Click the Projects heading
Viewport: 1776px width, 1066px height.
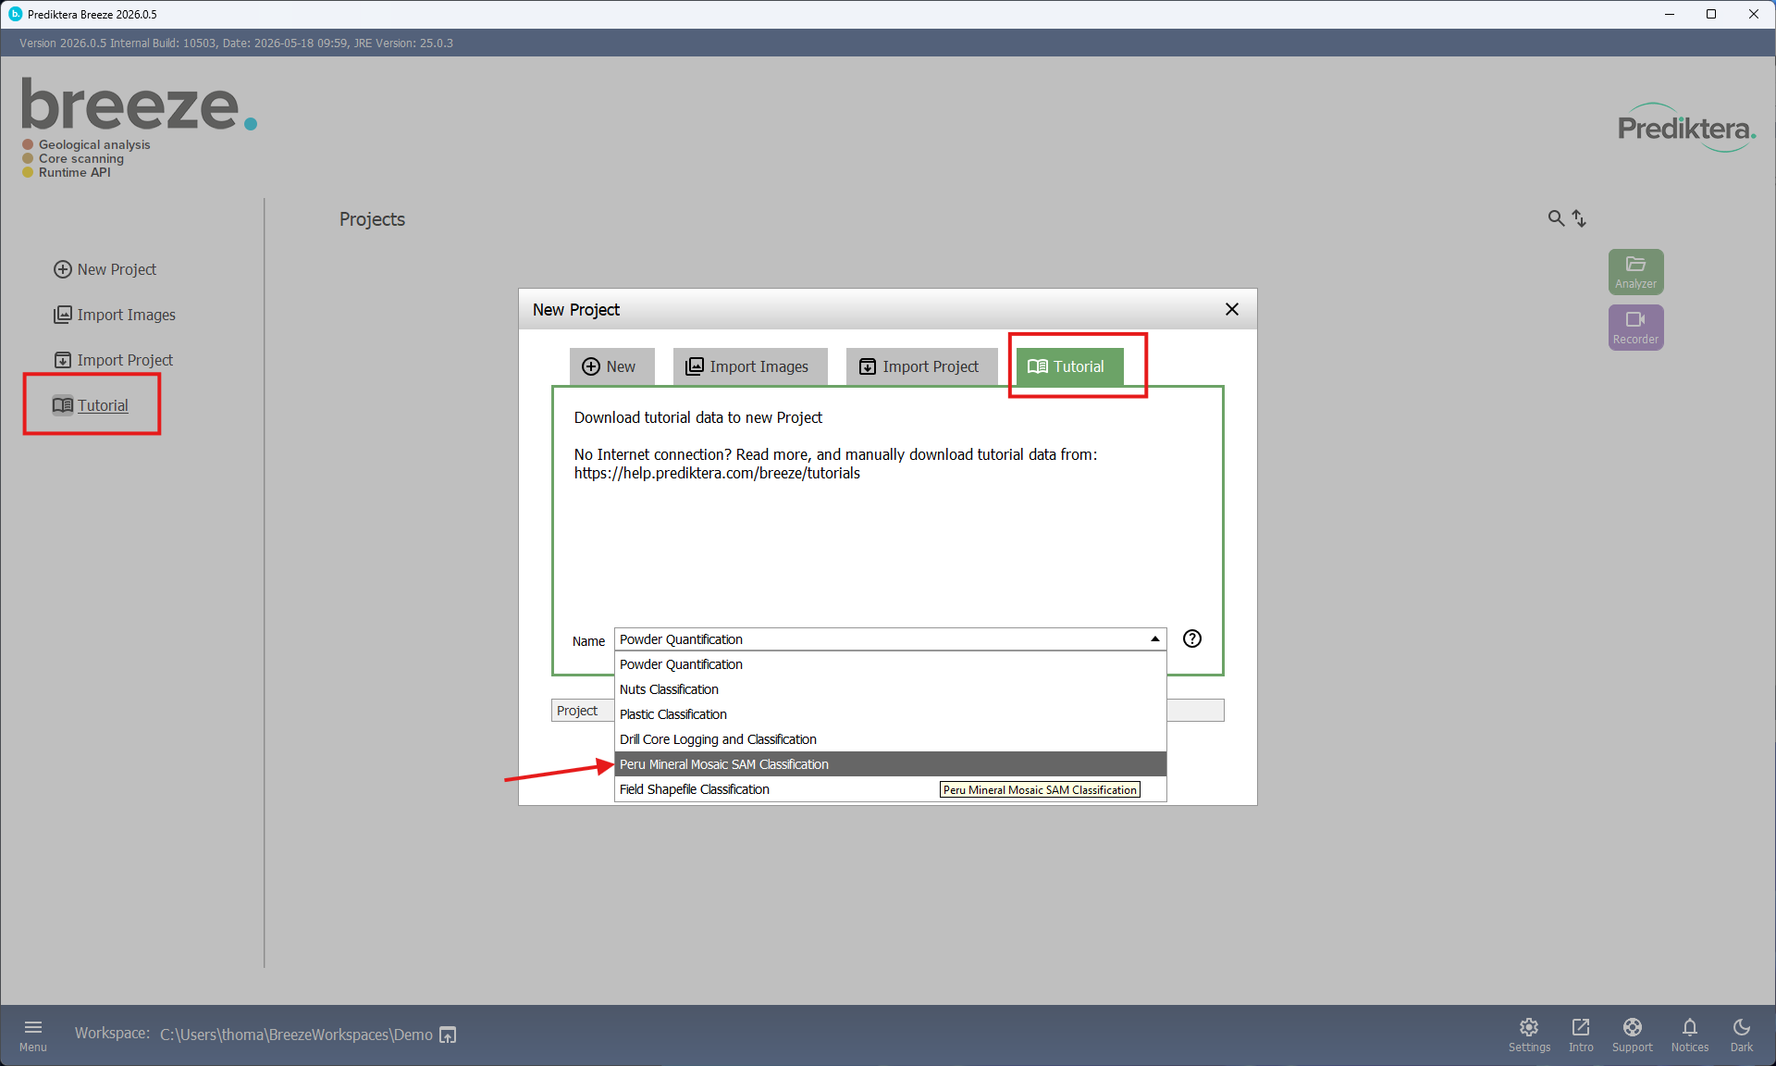coord(372,219)
